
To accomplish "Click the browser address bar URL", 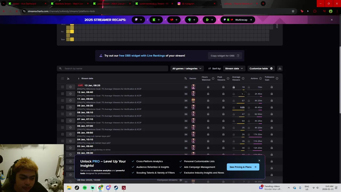I will click(x=61, y=11).
